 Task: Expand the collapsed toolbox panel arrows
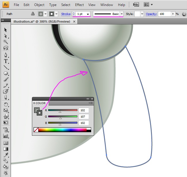pos(3,20)
